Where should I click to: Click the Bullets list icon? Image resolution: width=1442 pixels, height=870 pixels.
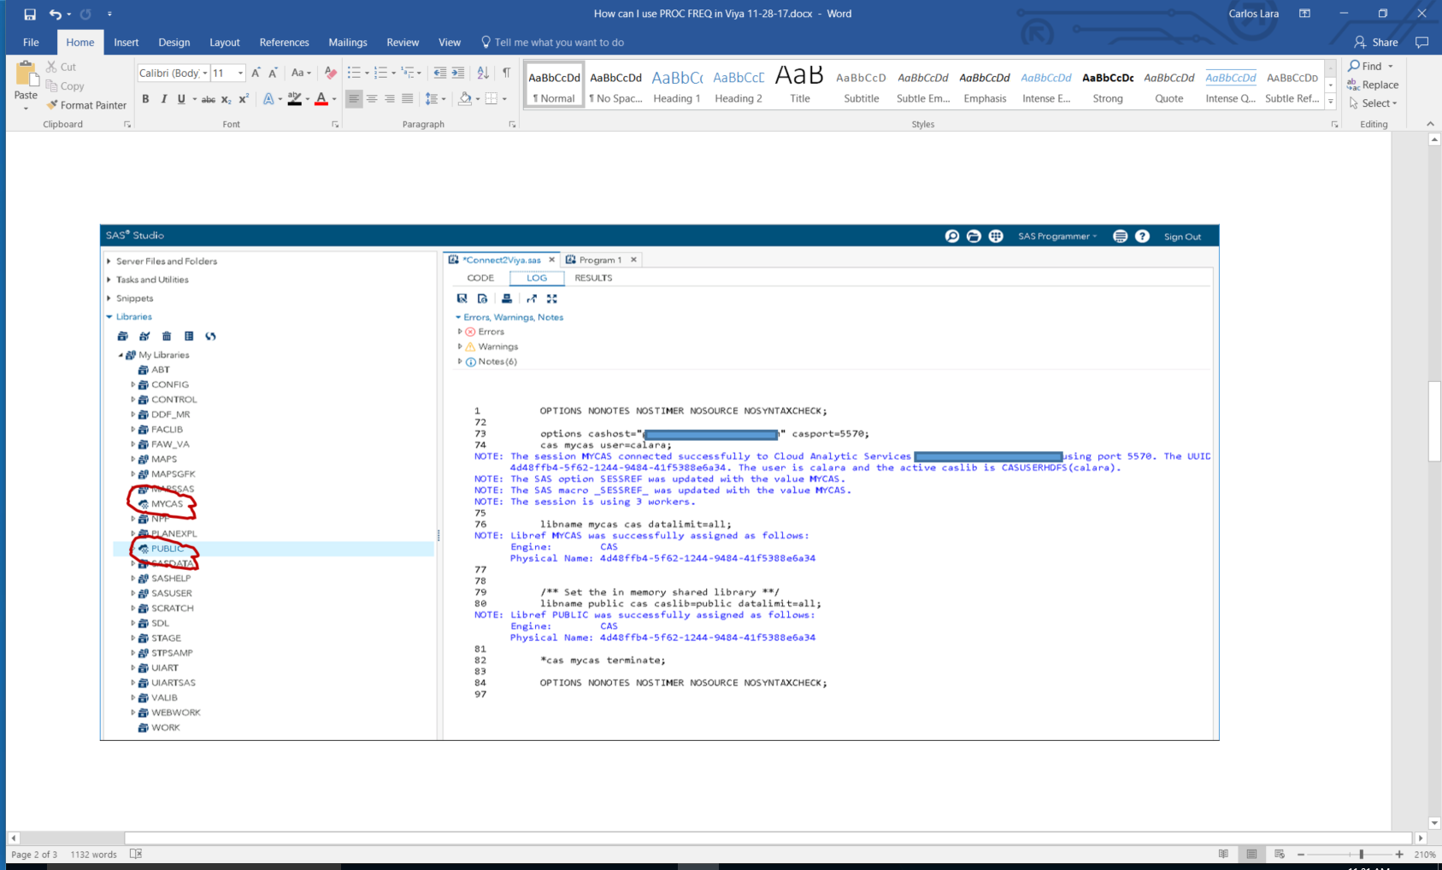(354, 73)
